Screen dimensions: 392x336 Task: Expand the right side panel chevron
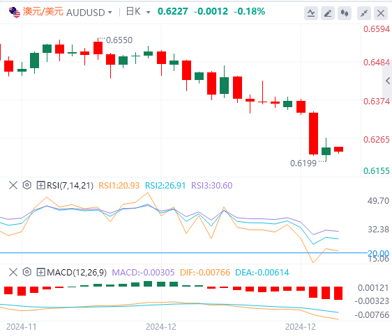(388, 81)
